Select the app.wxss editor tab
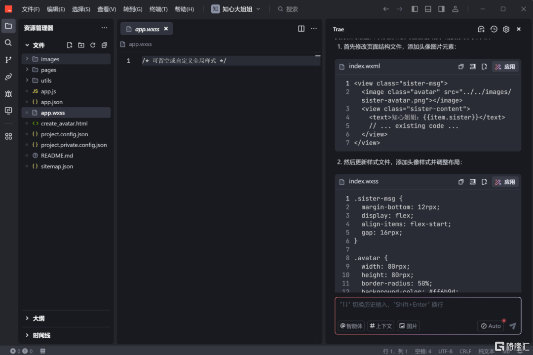 (147, 29)
